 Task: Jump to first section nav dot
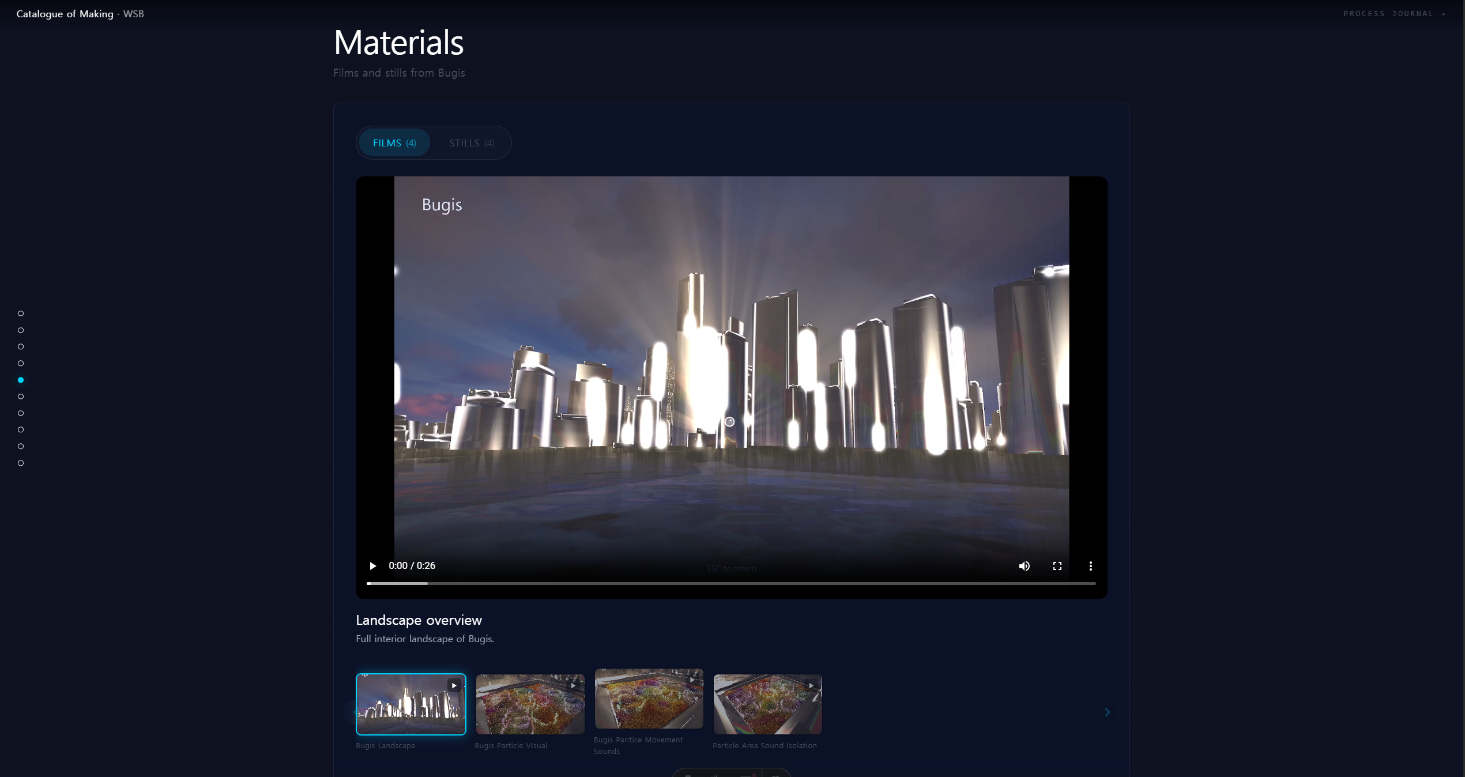tap(21, 314)
